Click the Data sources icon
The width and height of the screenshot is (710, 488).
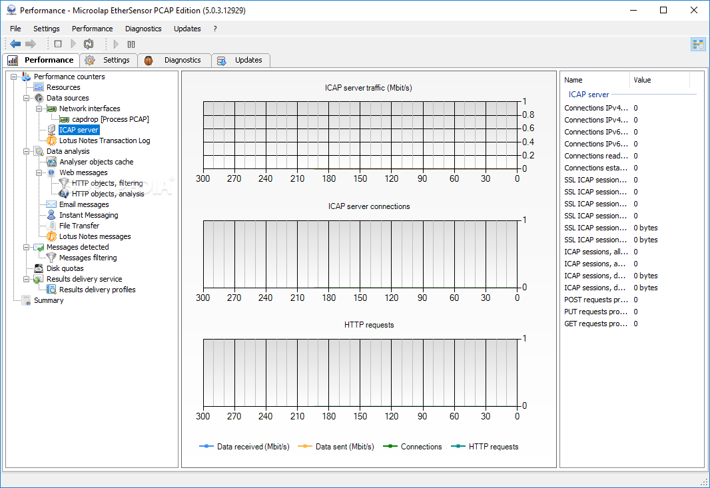[39, 98]
